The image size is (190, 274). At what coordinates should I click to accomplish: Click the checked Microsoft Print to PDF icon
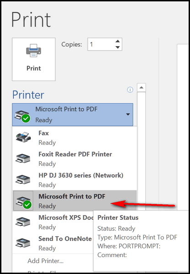(x=23, y=201)
